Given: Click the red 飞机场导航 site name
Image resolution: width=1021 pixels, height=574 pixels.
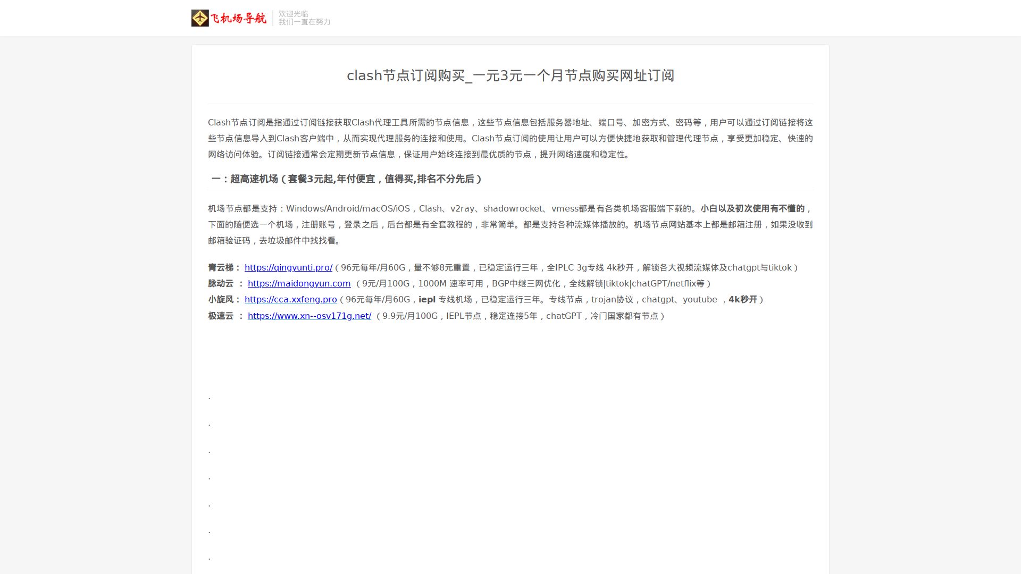Looking at the screenshot, I should click(x=238, y=18).
